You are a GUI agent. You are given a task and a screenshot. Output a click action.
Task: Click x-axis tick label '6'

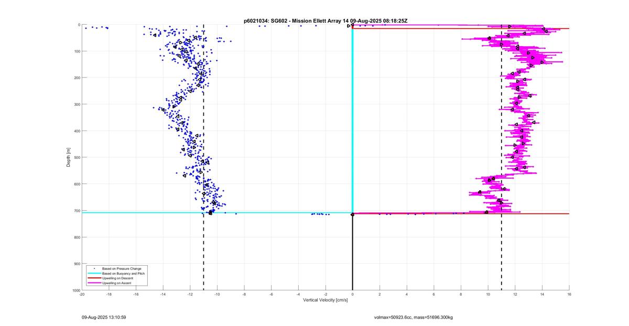[x=434, y=295]
